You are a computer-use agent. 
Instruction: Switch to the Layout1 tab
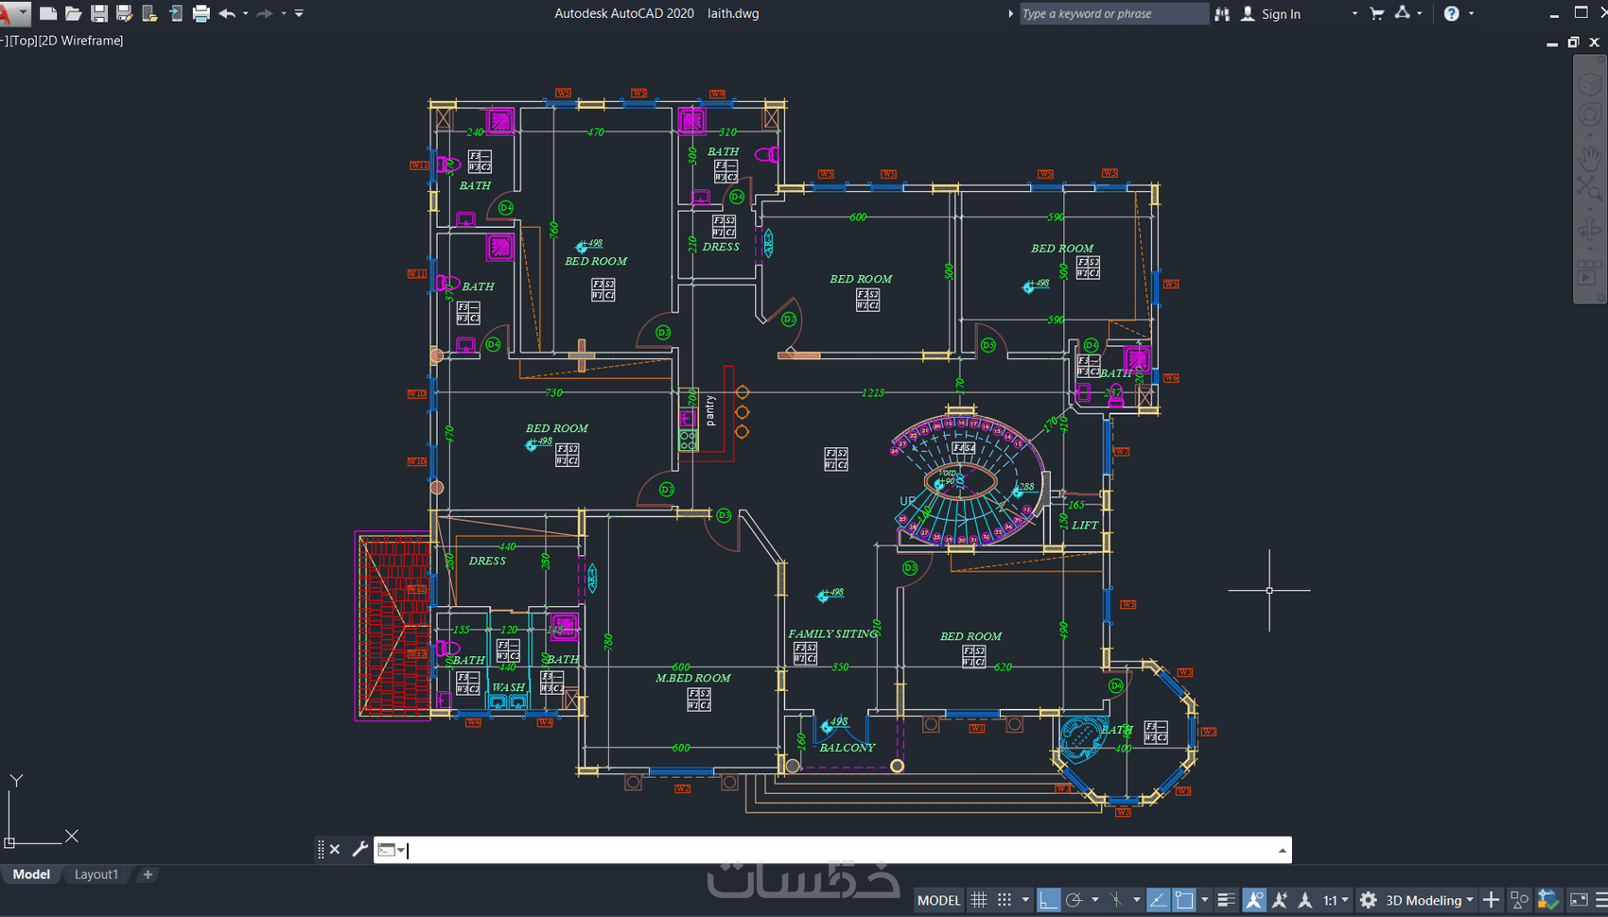[96, 874]
